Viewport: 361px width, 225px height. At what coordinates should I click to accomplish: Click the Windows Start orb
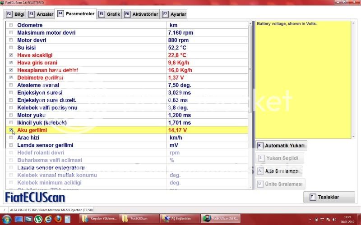coord(6,219)
